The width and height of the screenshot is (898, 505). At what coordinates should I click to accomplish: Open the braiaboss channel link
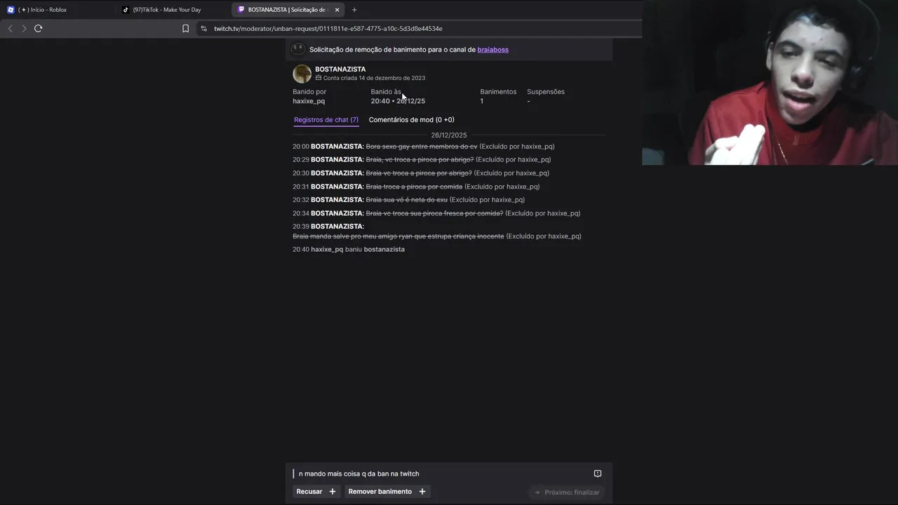[493, 50]
